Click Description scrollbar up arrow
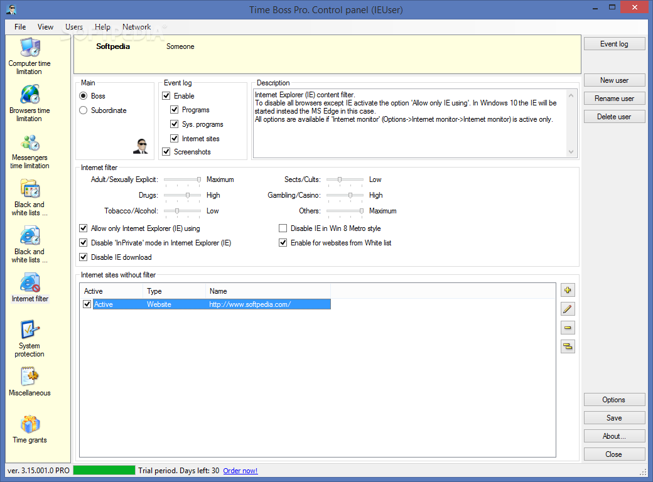The image size is (653, 482). [571, 95]
